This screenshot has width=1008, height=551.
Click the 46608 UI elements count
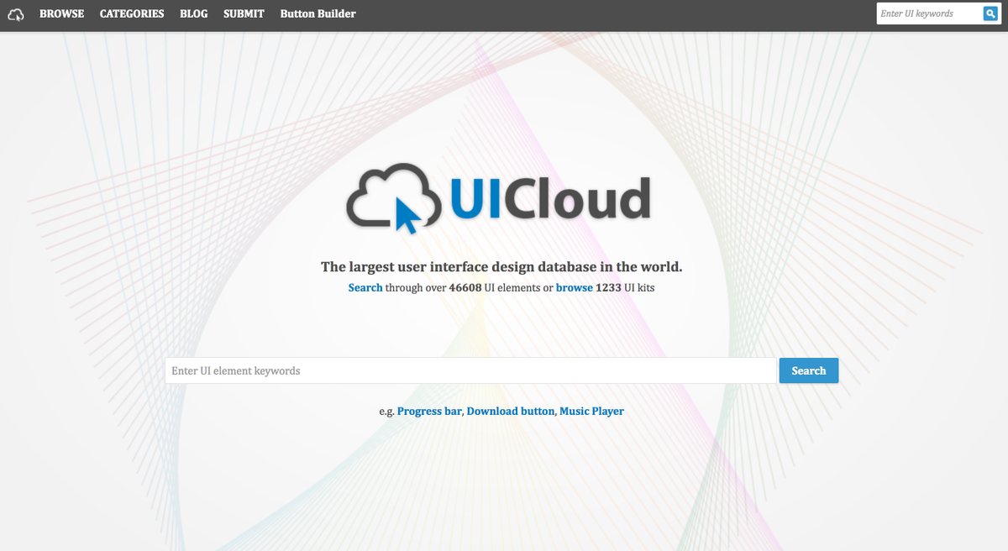[465, 288]
